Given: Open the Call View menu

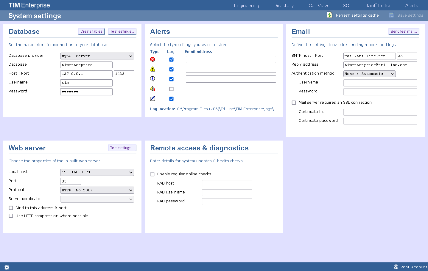Looking at the screenshot, I should pos(318,5).
